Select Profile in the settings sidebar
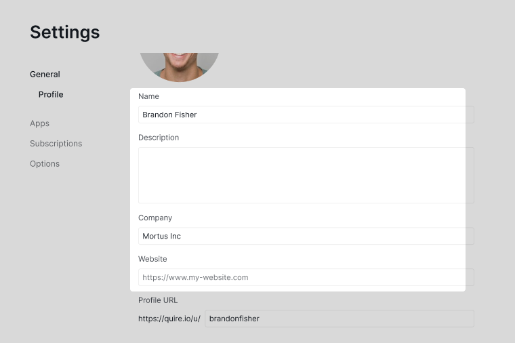This screenshot has width=515, height=343. [x=51, y=95]
